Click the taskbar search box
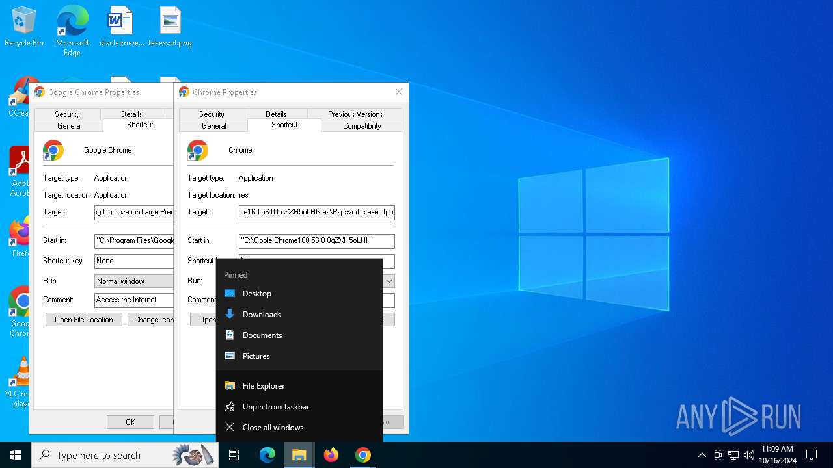833x468 pixels. (125, 455)
